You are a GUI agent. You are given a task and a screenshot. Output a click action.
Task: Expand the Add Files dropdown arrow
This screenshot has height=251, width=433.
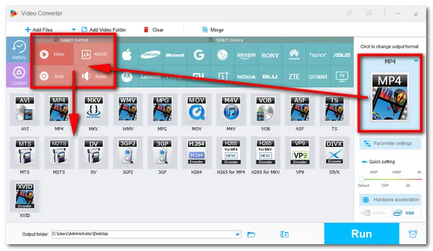pos(74,30)
